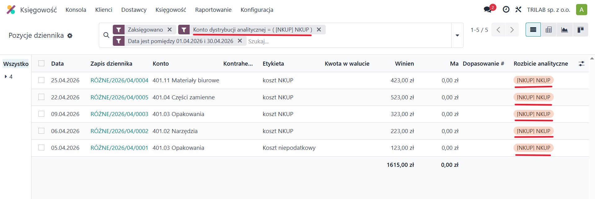Open the Odoo app logo home menu
Screen dimensions: 595x199
[x=11, y=10]
